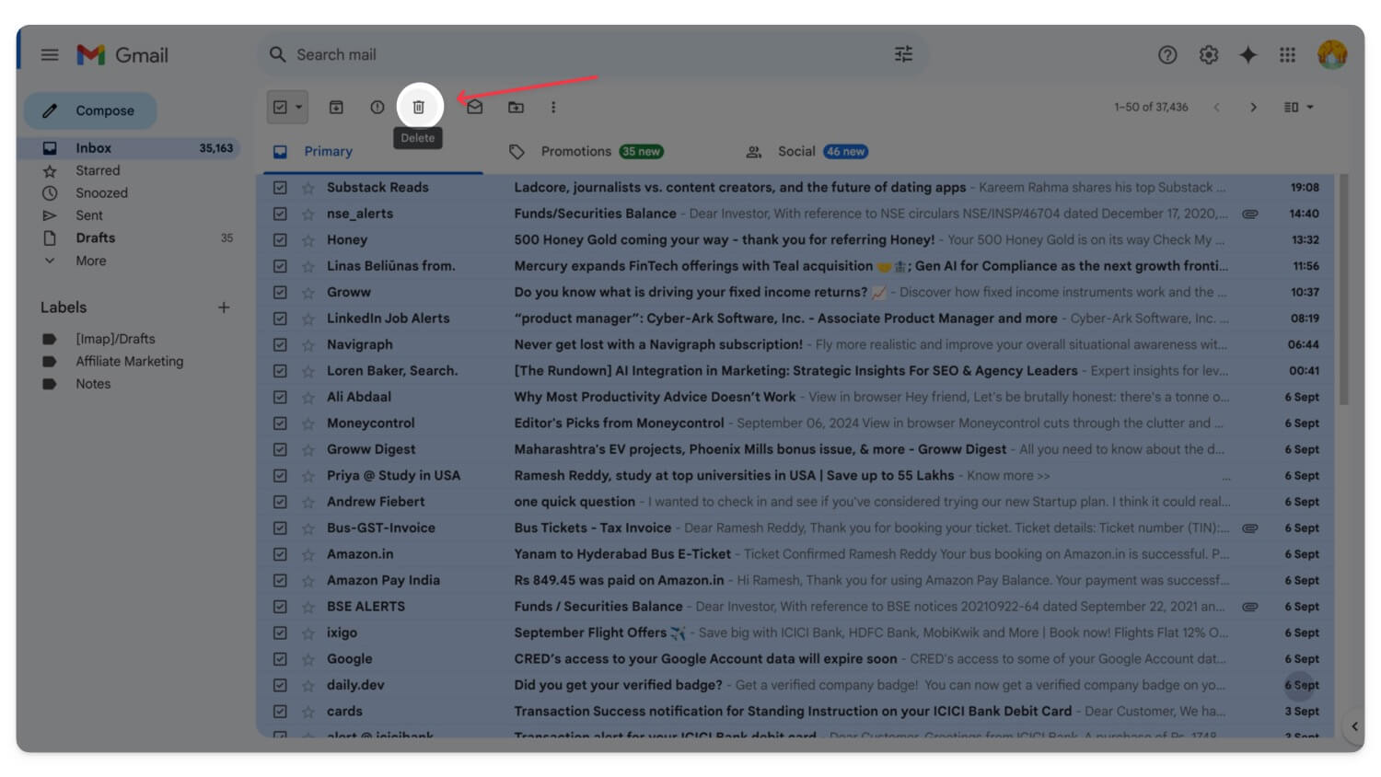Viewport: 1381px width, 777px height.
Task: Expand More in the sidebar
Action: [89, 261]
